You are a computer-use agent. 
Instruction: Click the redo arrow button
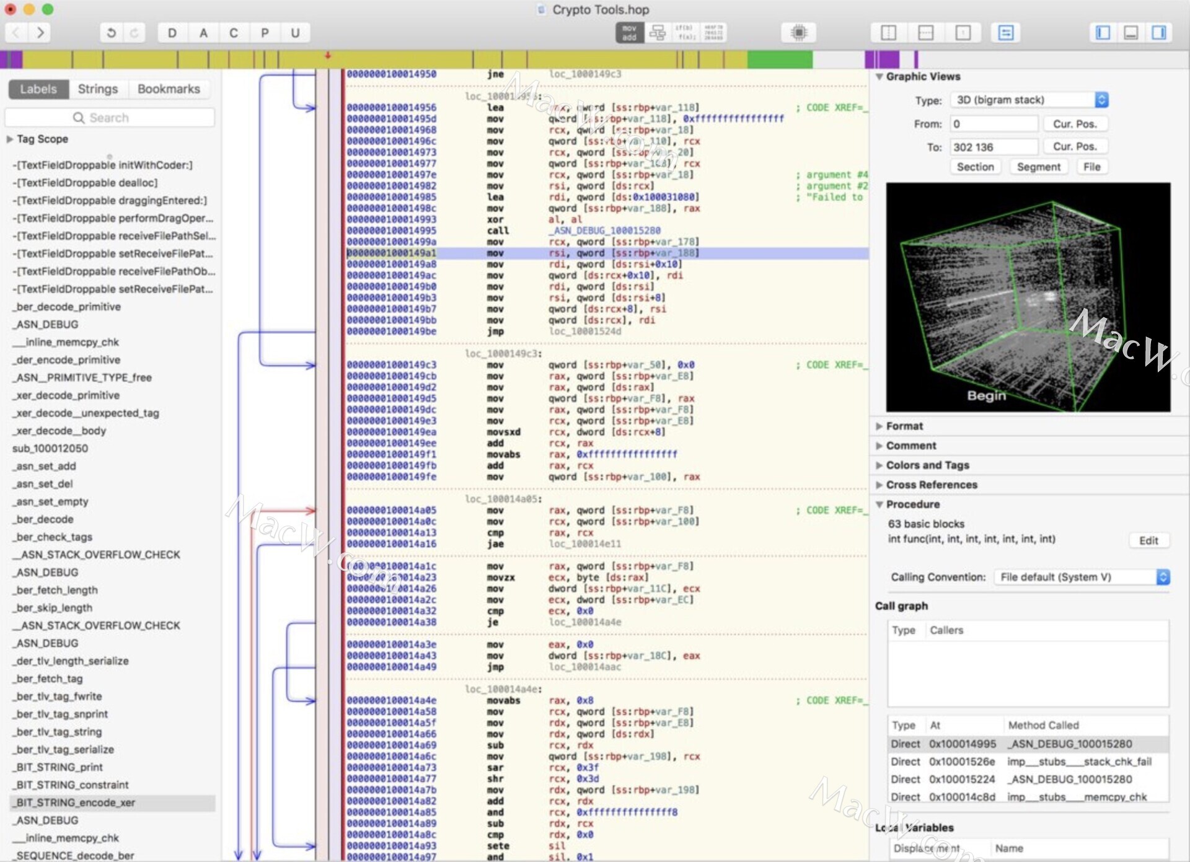[x=134, y=32]
